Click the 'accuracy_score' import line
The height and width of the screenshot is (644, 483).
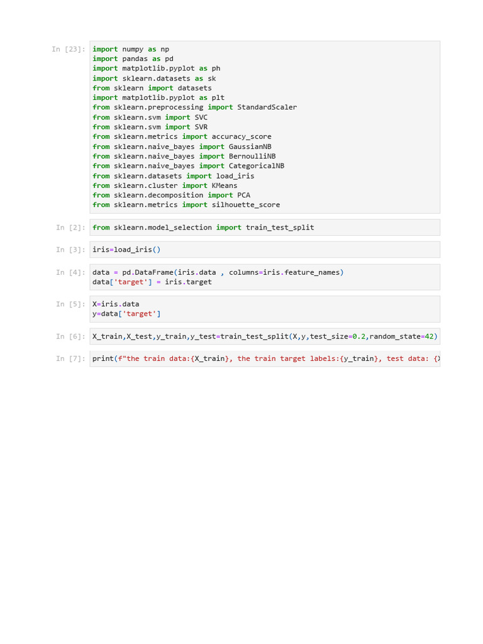coord(182,136)
